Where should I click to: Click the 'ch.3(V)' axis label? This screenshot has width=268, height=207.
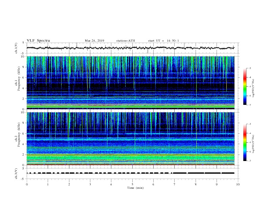tap(16, 174)
